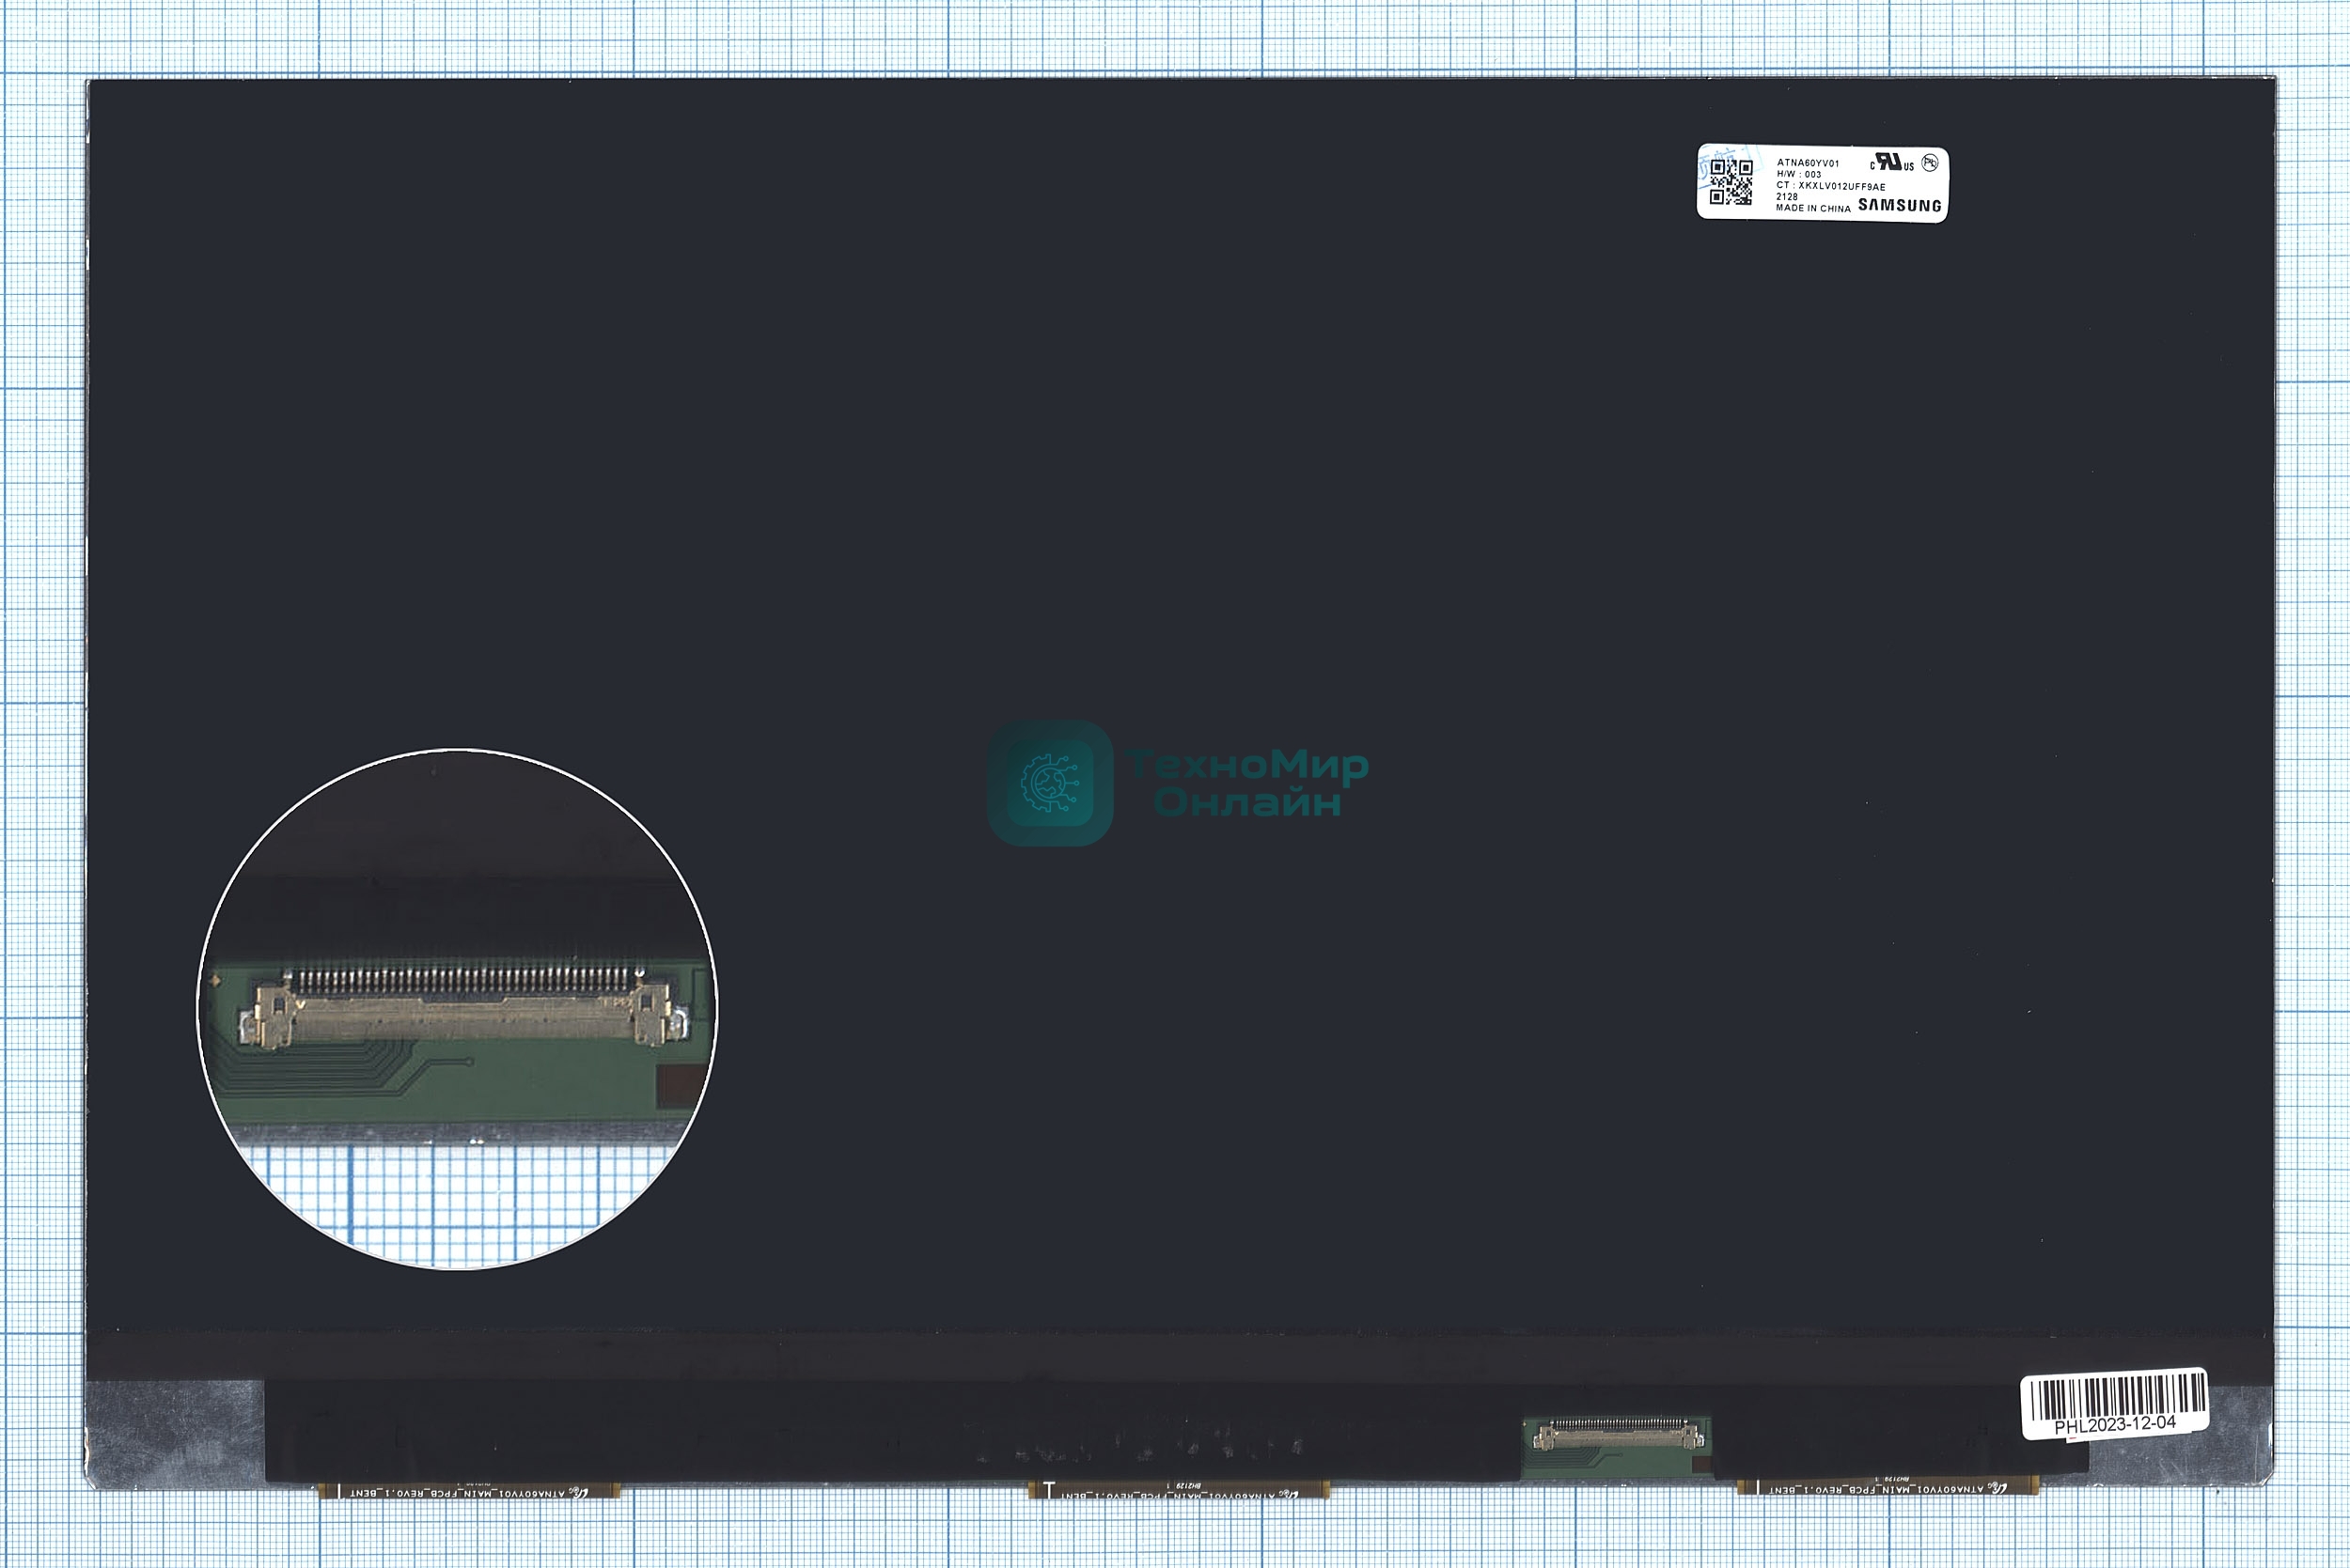Click the right bottom flex cable FPCB label

coord(1887,1490)
